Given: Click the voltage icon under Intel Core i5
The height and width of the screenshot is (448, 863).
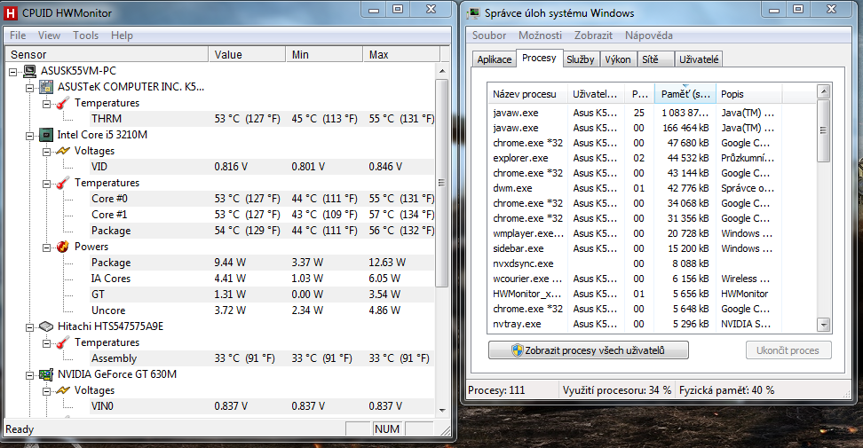Looking at the screenshot, I should pos(63,151).
